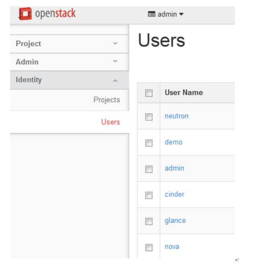Open the demo user details link
This screenshot has height=268, width=253.
[x=174, y=142]
